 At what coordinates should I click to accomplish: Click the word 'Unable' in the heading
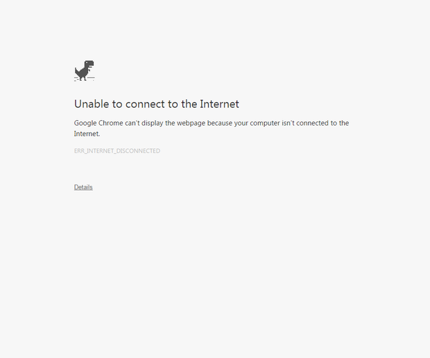92,104
